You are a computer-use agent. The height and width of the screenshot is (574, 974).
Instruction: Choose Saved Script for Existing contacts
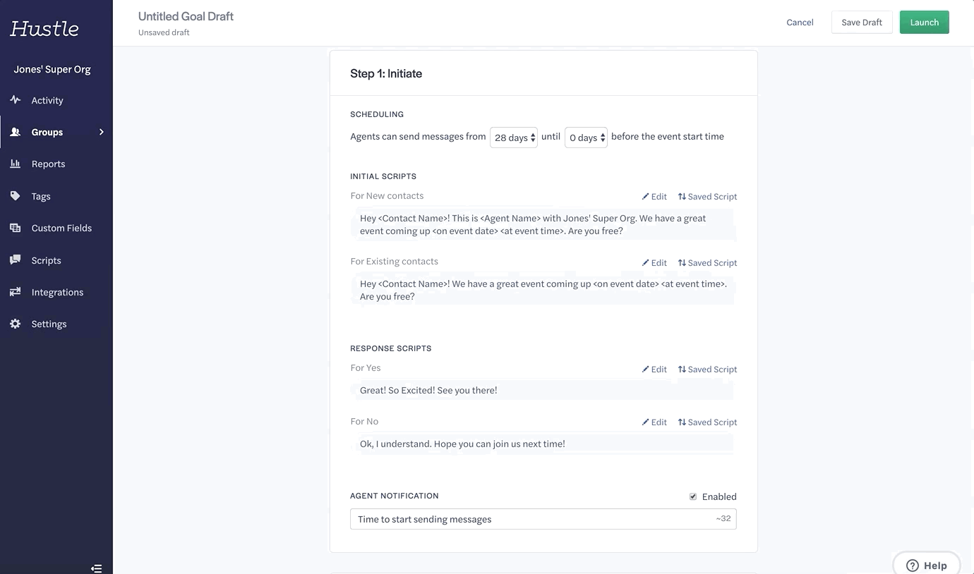tap(707, 263)
